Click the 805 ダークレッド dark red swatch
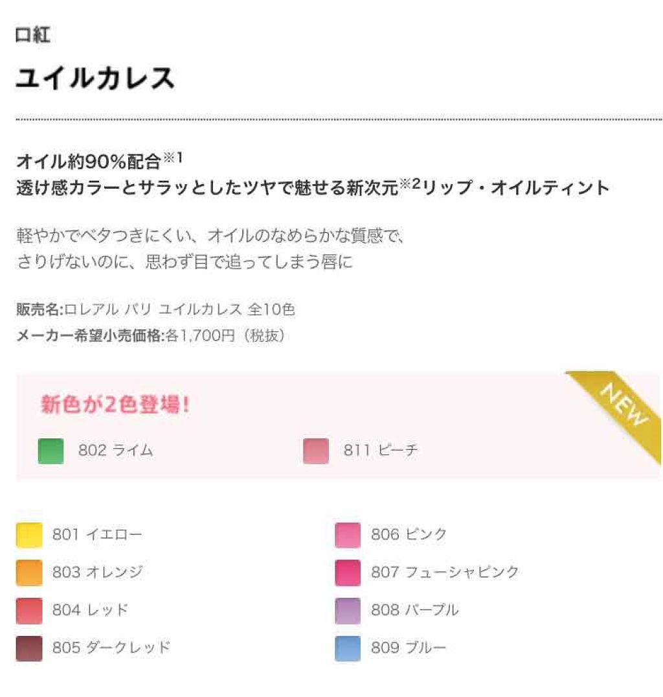 (x=29, y=648)
